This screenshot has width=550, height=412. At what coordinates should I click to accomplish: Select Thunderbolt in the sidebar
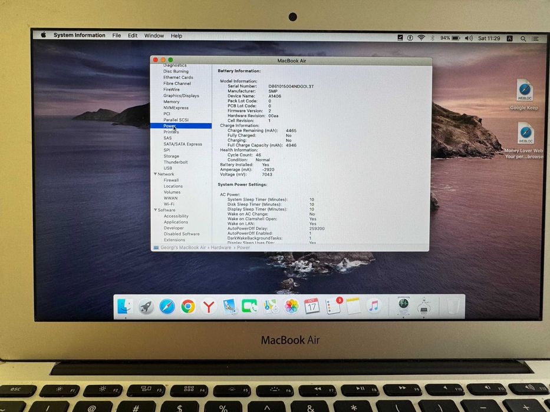[x=176, y=162]
